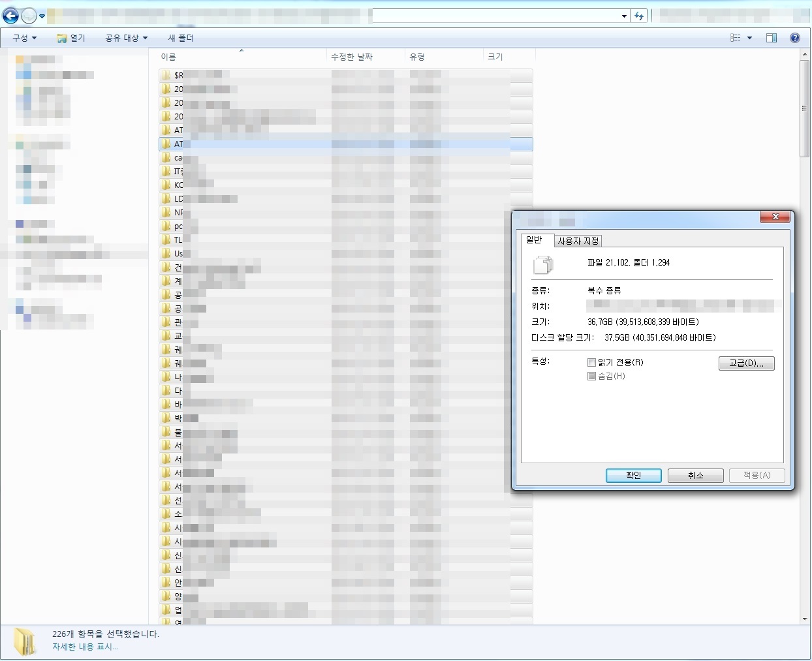The image size is (812, 661).
Task: Click the multiple-files icon in the properties dialog
Action: 543,264
